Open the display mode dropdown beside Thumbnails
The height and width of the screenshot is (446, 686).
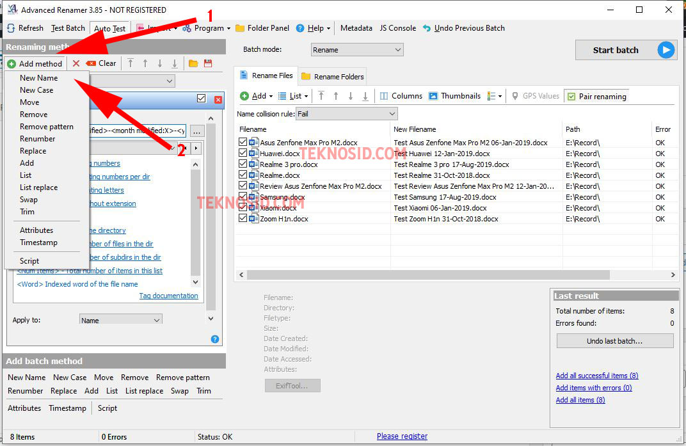495,96
